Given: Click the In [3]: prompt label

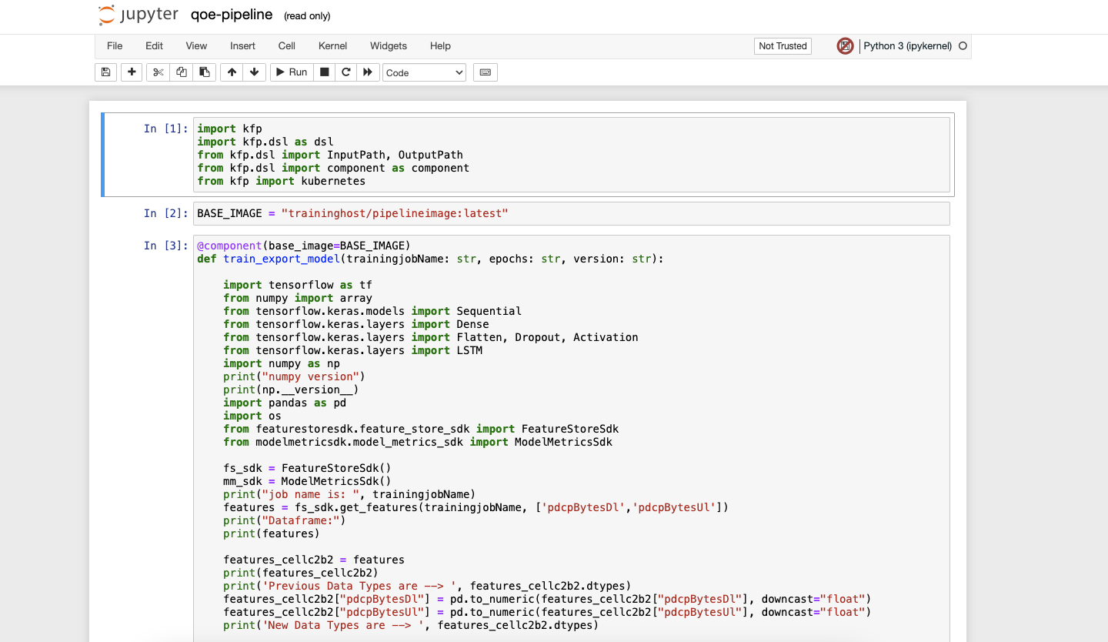Looking at the screenshot, I should [x=165, y=246].
